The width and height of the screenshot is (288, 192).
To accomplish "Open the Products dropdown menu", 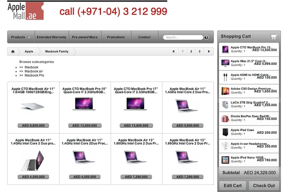I will pos(21,37).
